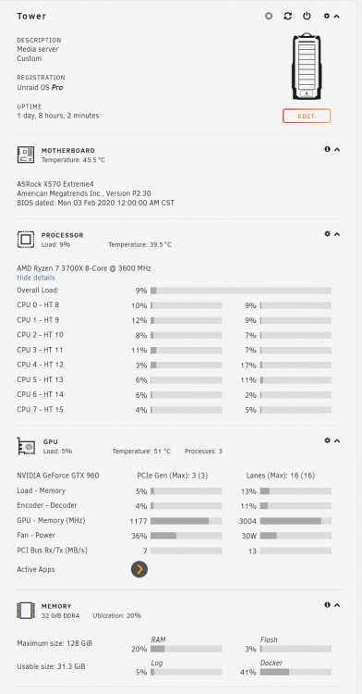Collapse the Processor section chevron
362x694 pixels.
337,234
